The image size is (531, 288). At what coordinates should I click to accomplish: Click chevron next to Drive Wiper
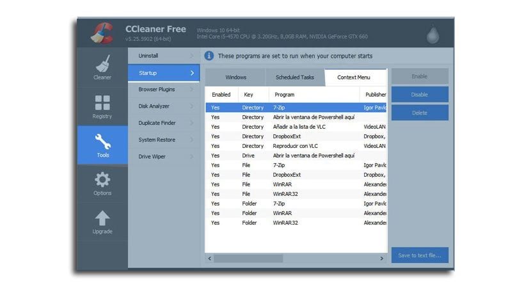tap(192, 157)
